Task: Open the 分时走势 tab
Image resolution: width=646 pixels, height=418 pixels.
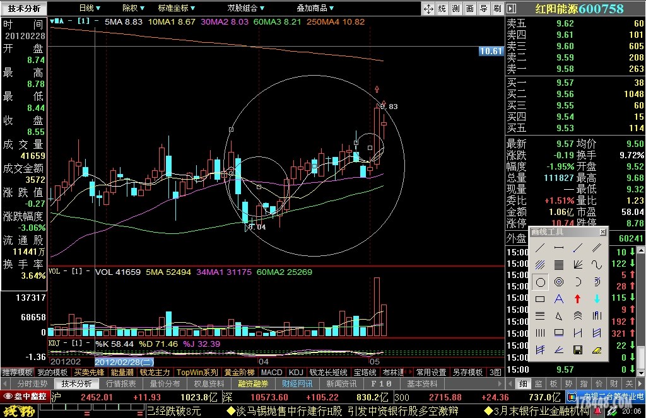Action: pyautogui.click(x=32, y=384)
